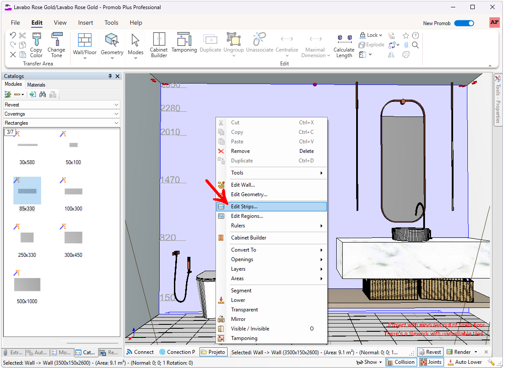The height and width of the screenshot is (369, 505).
Task: Click the wrench icon in status bar
Action: (491, 362)
